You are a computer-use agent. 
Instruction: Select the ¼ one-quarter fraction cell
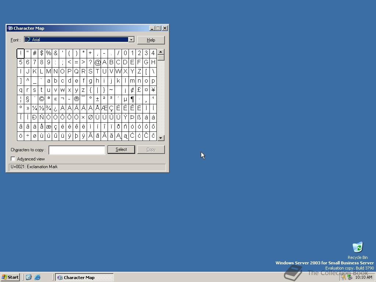(x=35, y=108)
